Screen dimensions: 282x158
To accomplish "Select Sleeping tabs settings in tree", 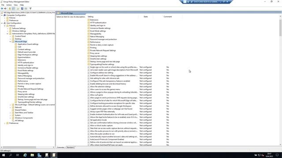I will pyautogui.click(x=26, y=94).
